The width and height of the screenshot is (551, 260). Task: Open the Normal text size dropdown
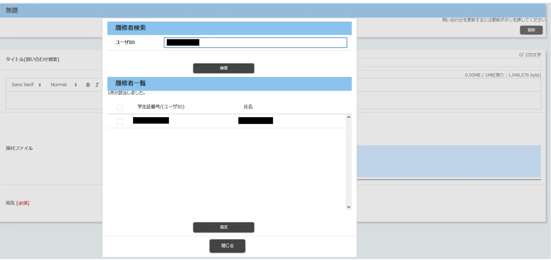tap(63, 85)
